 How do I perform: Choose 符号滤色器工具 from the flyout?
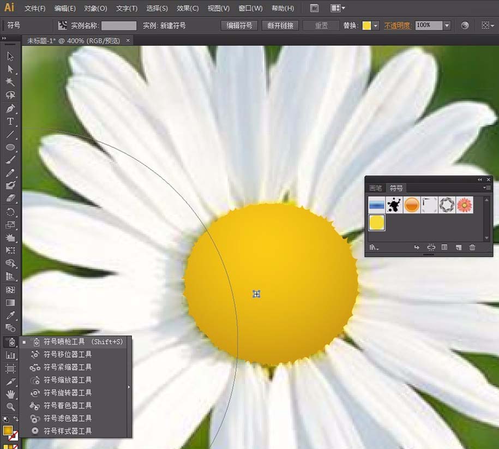(x=73, y=418)
